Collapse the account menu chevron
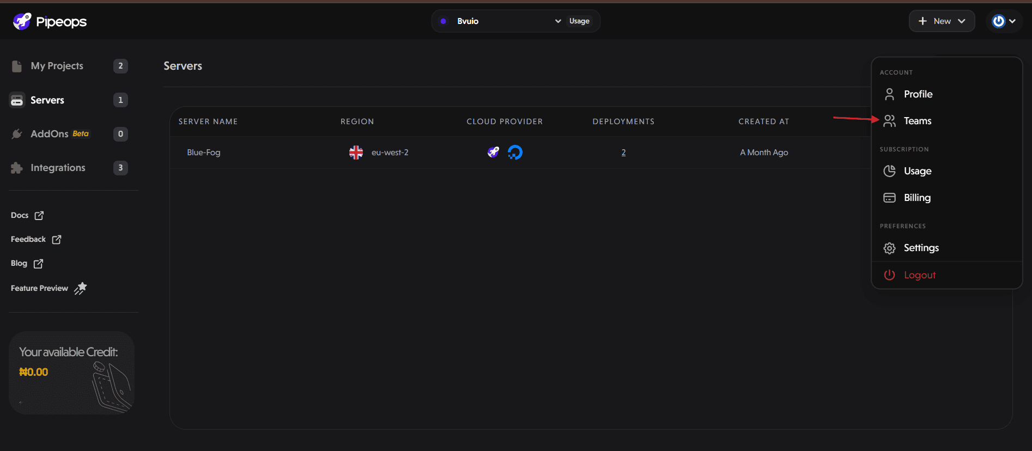Viewport: 1032px width, 451px height. pyautogui.click(x=1012, y=21)
